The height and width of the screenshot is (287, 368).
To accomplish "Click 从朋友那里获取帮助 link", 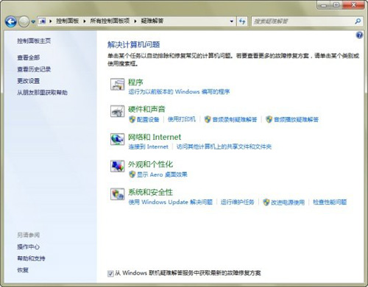I will (x=42, y=93).
